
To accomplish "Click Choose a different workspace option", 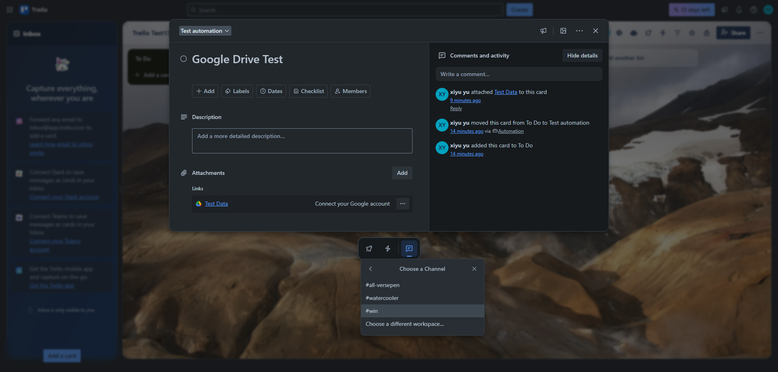I will (423, 324).
